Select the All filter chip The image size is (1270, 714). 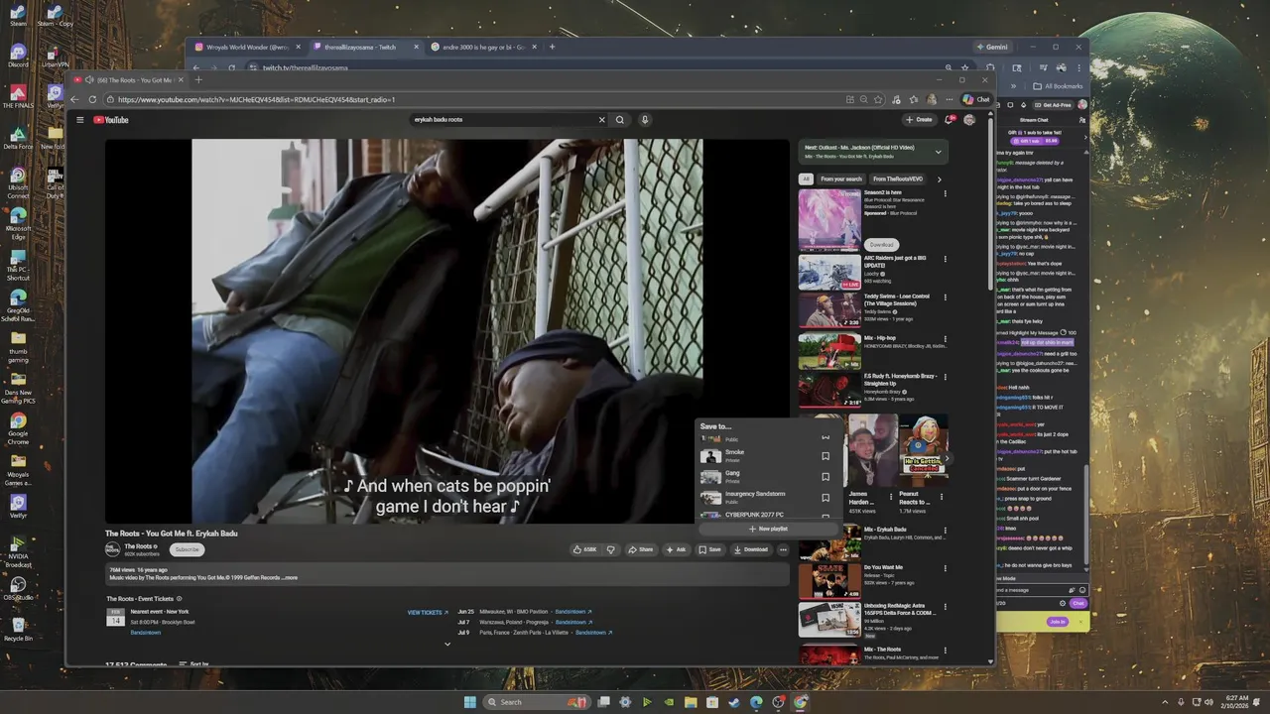pyautogui.click(x=806, y=179)
